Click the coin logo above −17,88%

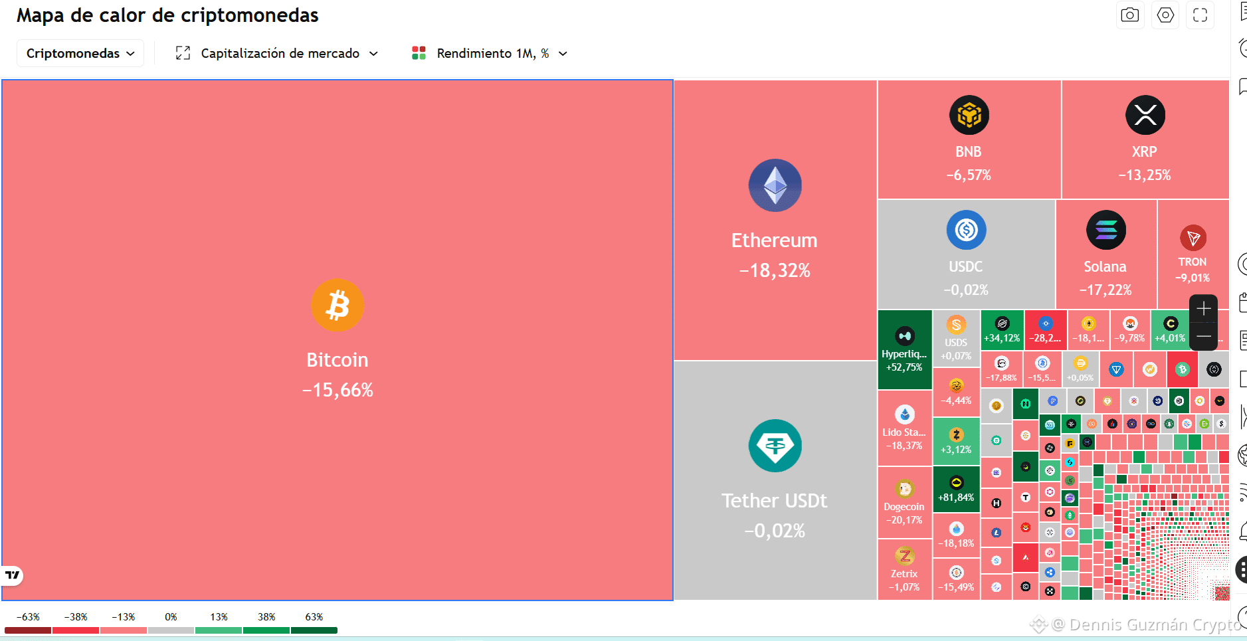[1001, 363]
